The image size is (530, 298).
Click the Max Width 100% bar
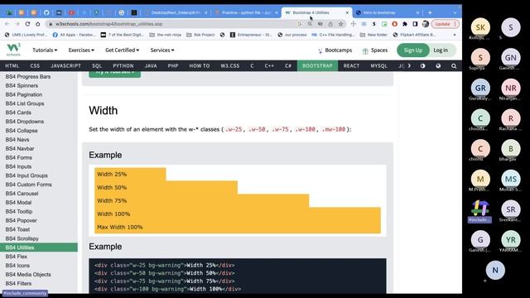tap(238, 227)
